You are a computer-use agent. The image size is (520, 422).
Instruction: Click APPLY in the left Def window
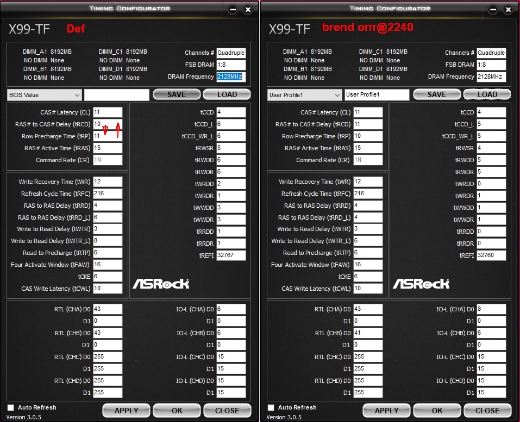(127, 411)
